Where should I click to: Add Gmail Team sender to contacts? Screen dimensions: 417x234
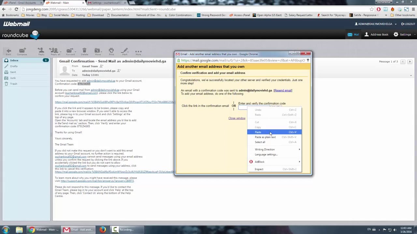tap(101, 66)
